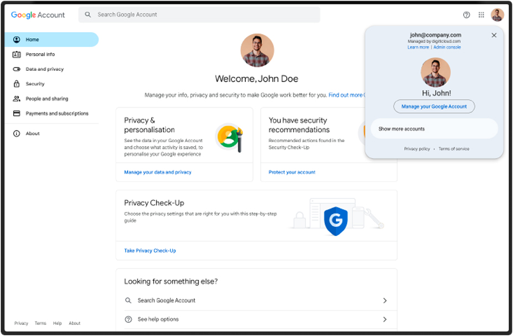
Task: Close the account popup with the X
Action: (494, 35)
